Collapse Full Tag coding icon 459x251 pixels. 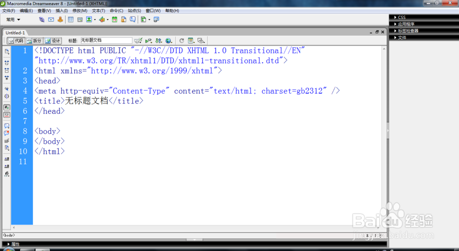point(7,63)
